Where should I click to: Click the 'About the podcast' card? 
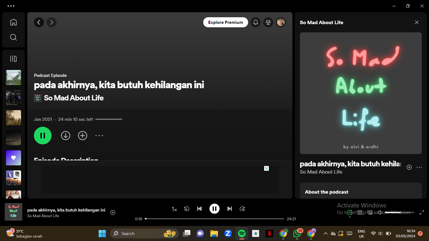(361, 190)
